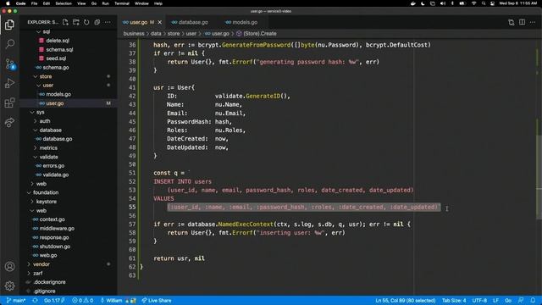Synchronize changes from status bar
This screenshot has width=542, height=305.
pos(35,301)
